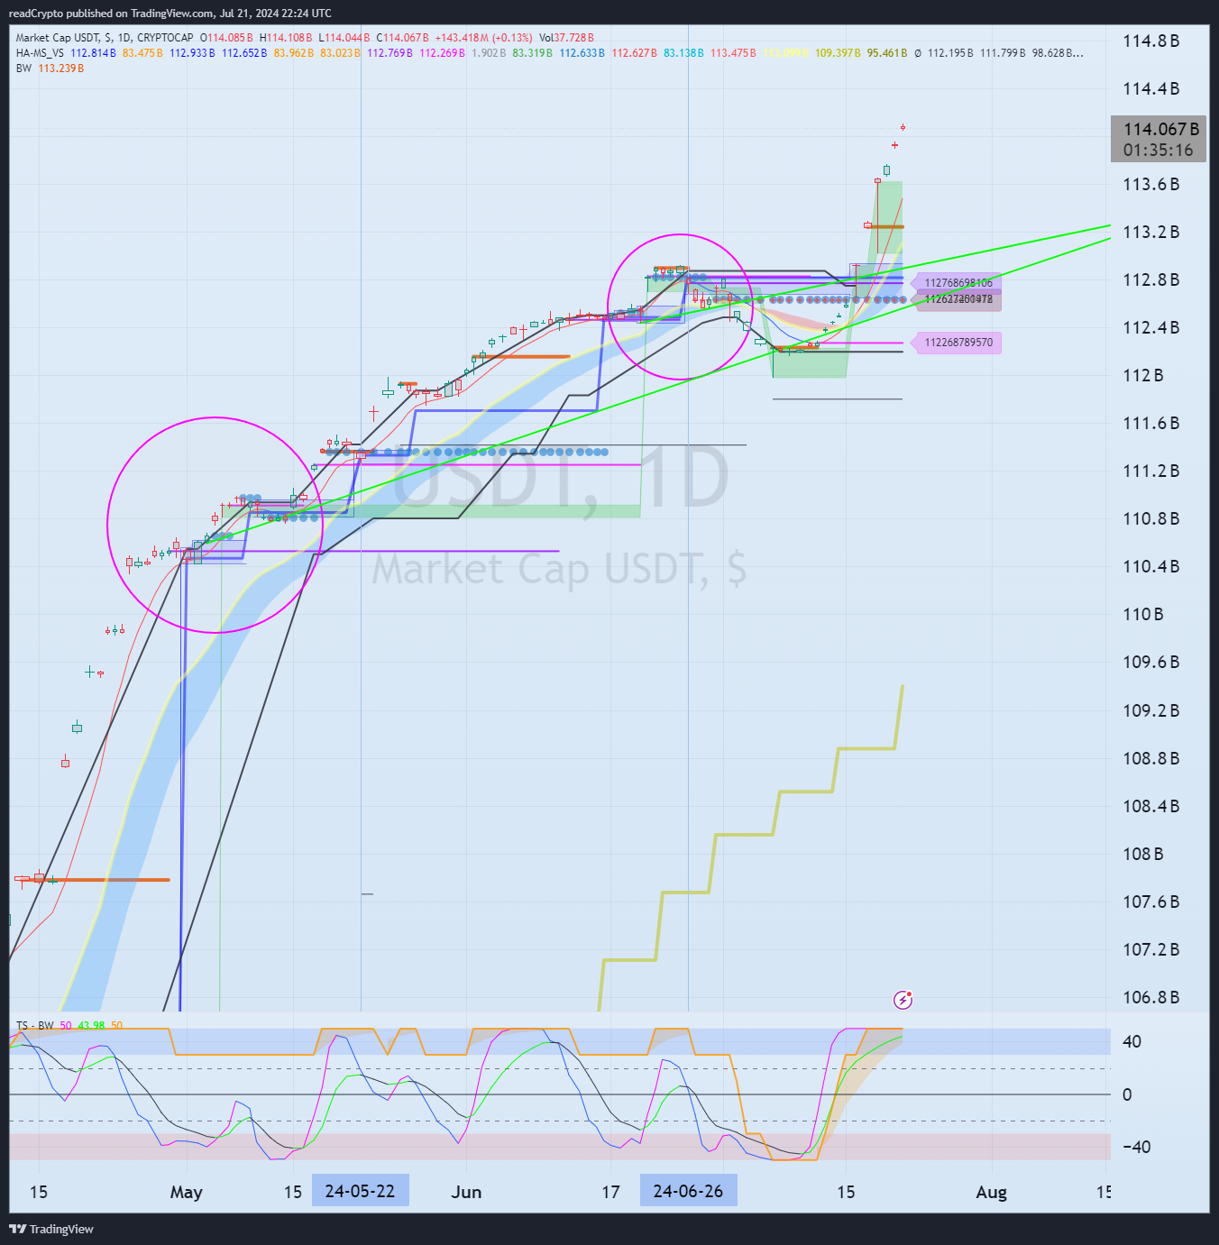Click the TS - BW indicator pane label

pyautogui.click(x=35, y=1026)
